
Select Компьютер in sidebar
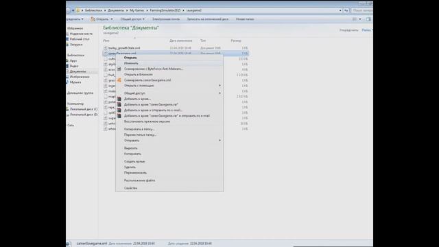[75, 104]
